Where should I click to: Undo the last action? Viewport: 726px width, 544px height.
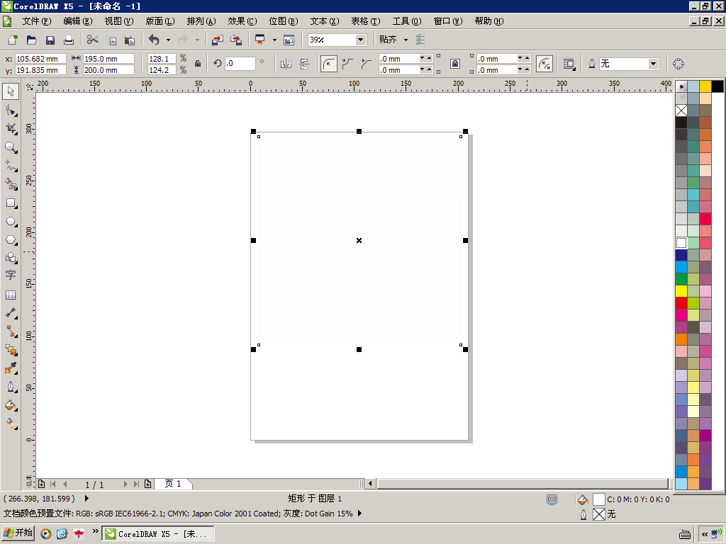point(154,40)
